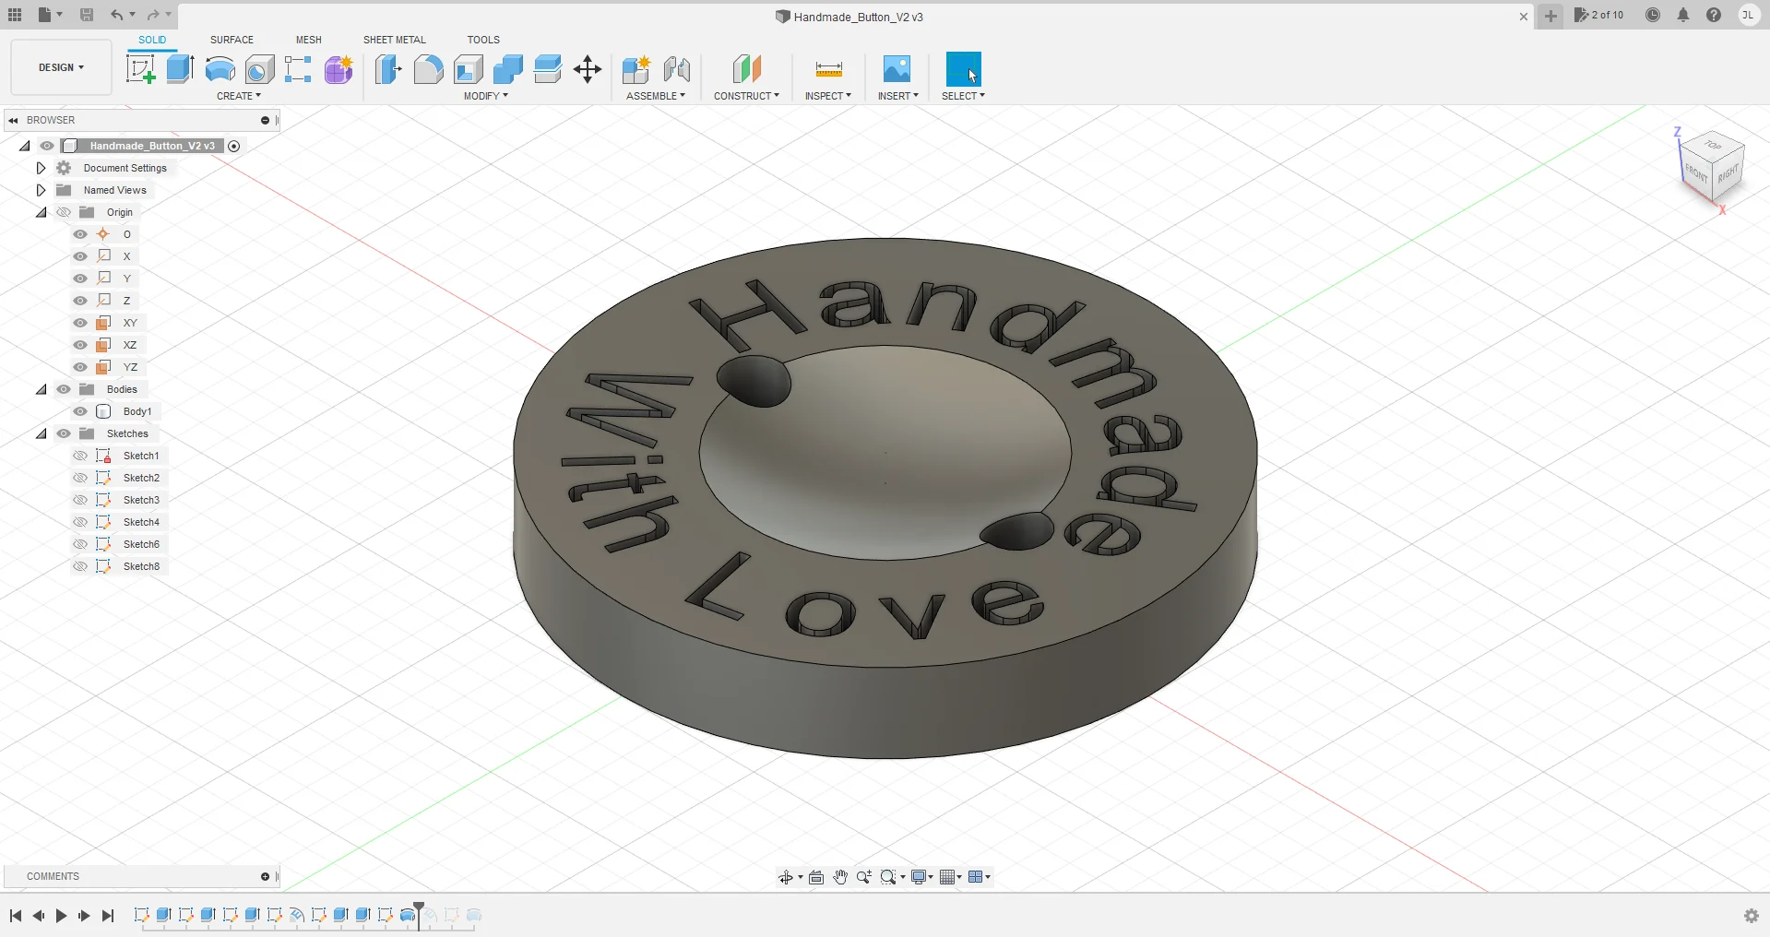Show Sketch4 using its eye icon
Image resolution: width=1770 pixels, height=937 pixels.
(x=80, y=522)
